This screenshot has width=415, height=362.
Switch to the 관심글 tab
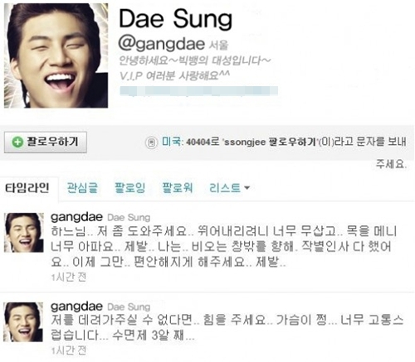(x=82, y=188)
